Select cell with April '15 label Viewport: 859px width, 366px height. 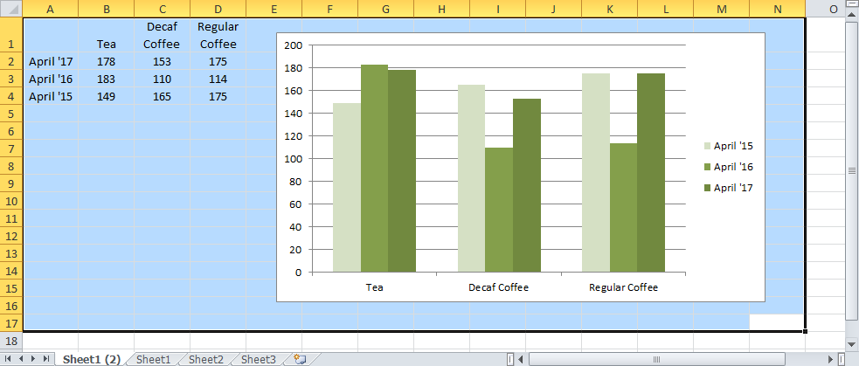[51, 96]
